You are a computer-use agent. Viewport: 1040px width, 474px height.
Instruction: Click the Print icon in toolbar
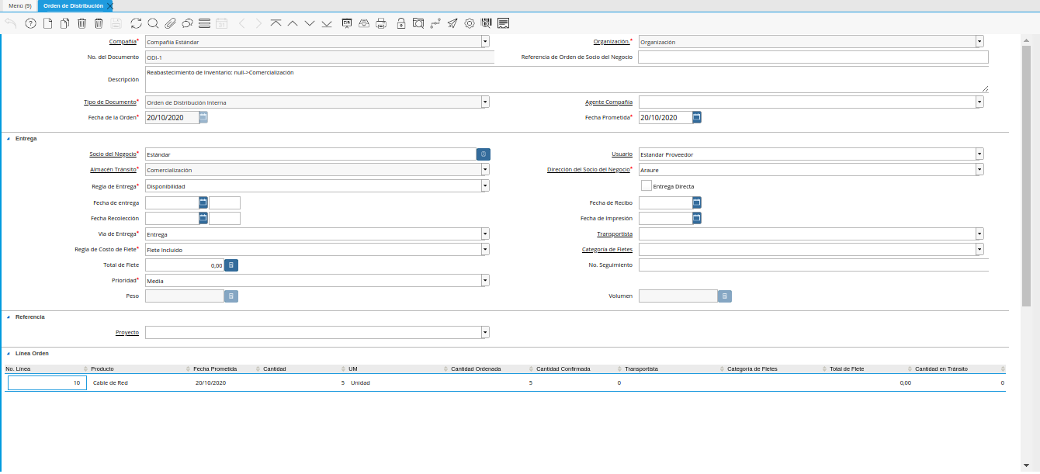(x=381, y=23)
